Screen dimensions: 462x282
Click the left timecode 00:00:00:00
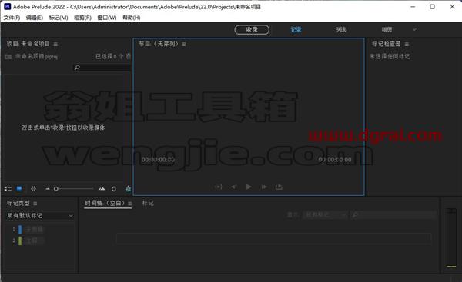point(158,160)
